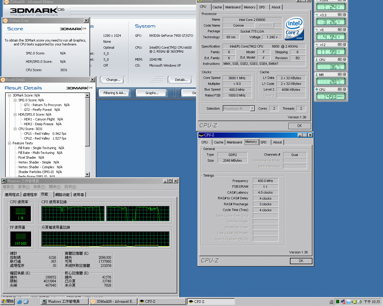Close the +3.3 voltage monitor gadget

(344, 15)
